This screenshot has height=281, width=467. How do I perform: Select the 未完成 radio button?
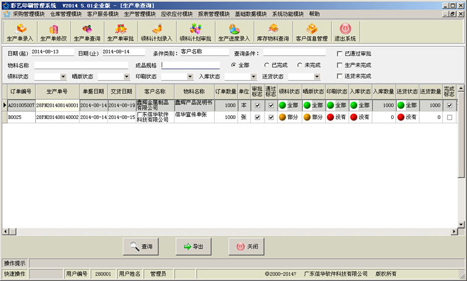[x=299, y=65]
